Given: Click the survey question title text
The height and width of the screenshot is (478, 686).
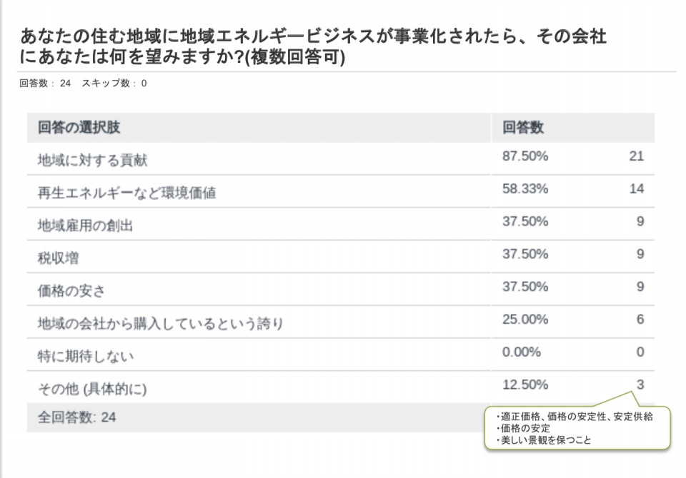Looking at the screenshot, I should click(x=313, y=46).
